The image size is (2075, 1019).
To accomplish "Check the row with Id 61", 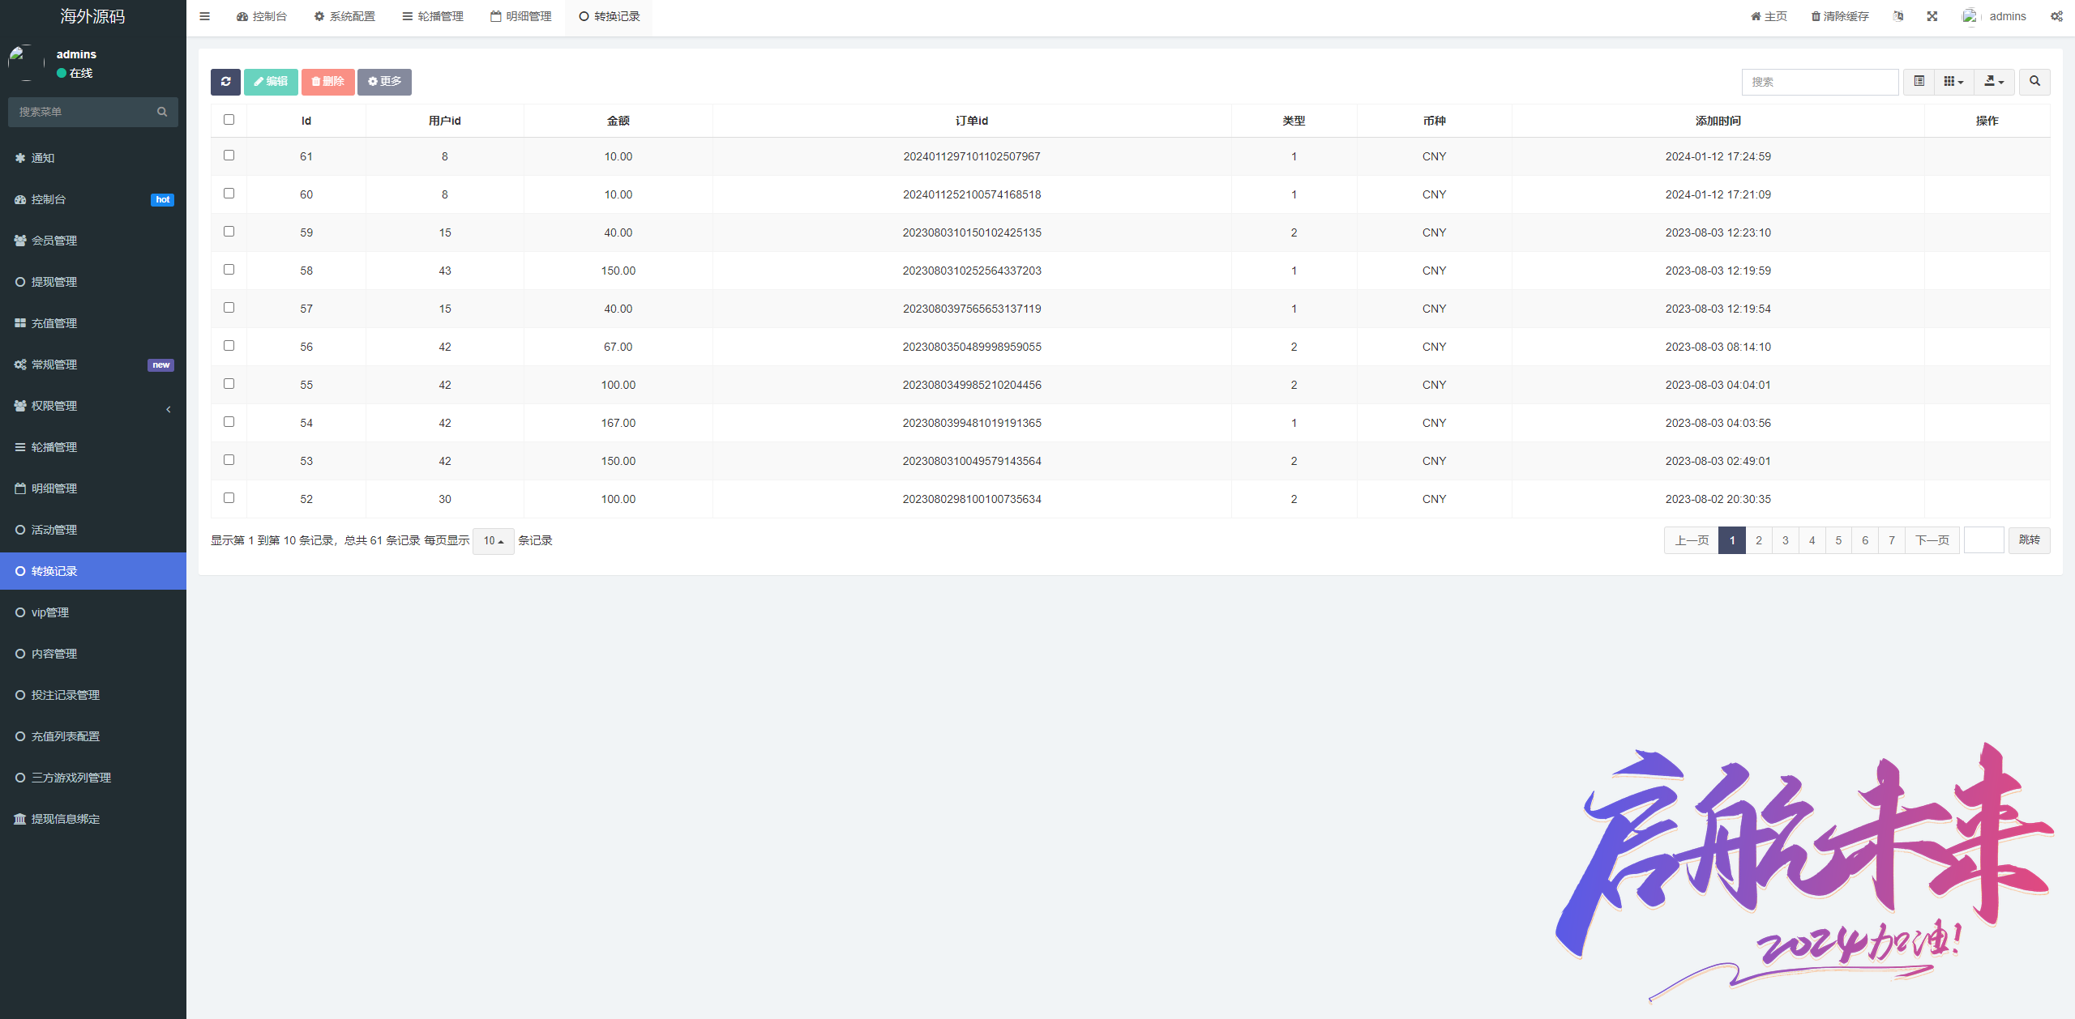I will click(229, 156).
